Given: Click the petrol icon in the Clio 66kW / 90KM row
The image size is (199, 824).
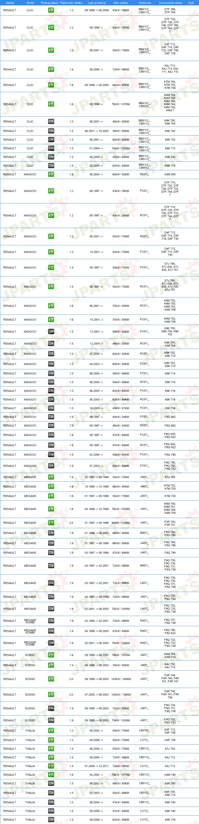Looking at the screenshot, I should pos(51,85).
